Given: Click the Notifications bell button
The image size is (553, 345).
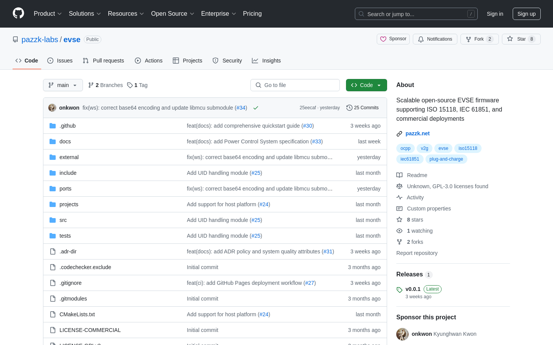Looking at the screenshot, I should point(435,39).
